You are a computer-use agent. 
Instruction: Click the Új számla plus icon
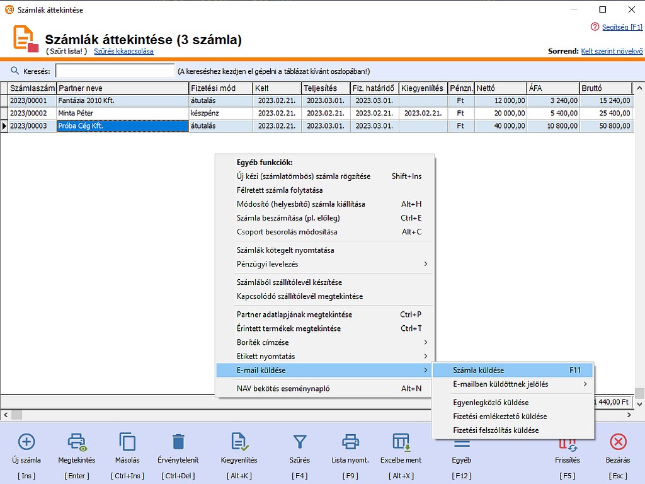(x=26, y=442)
